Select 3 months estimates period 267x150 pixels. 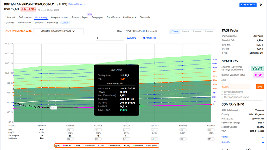click(197, 32)
